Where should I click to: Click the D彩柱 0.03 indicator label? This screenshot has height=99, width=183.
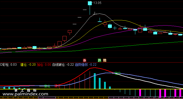point(8,65)
